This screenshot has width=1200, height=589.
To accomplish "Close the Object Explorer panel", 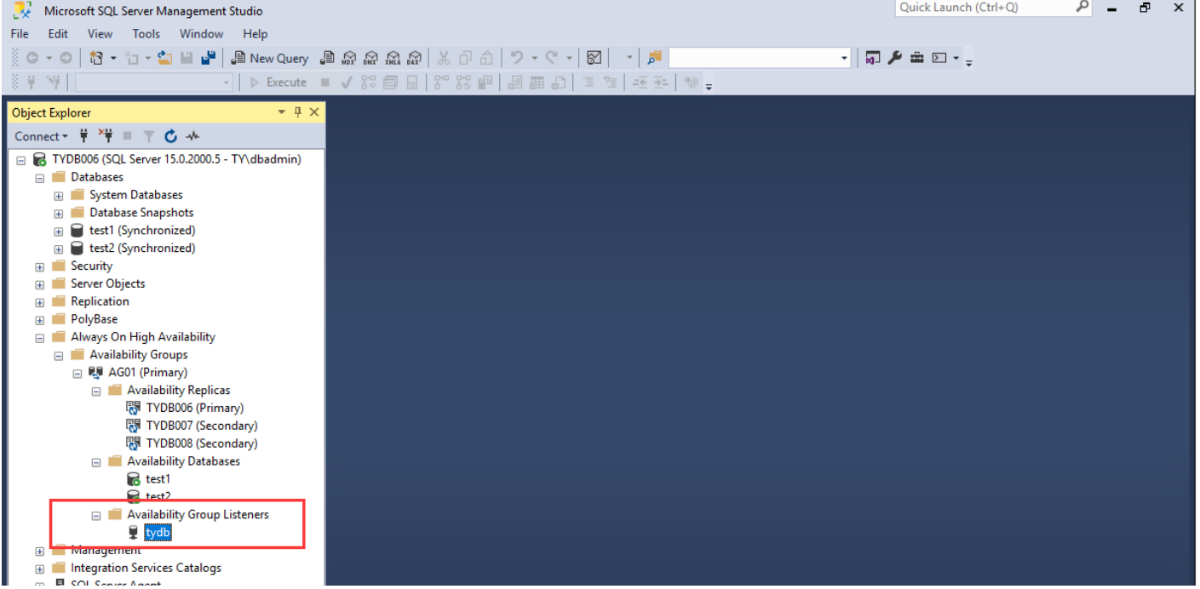I will click(x=314, y=112).
